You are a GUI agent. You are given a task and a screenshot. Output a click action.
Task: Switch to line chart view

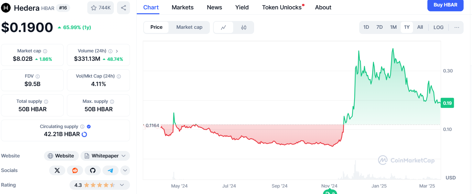pyautogui.click(x=223, y=27)
